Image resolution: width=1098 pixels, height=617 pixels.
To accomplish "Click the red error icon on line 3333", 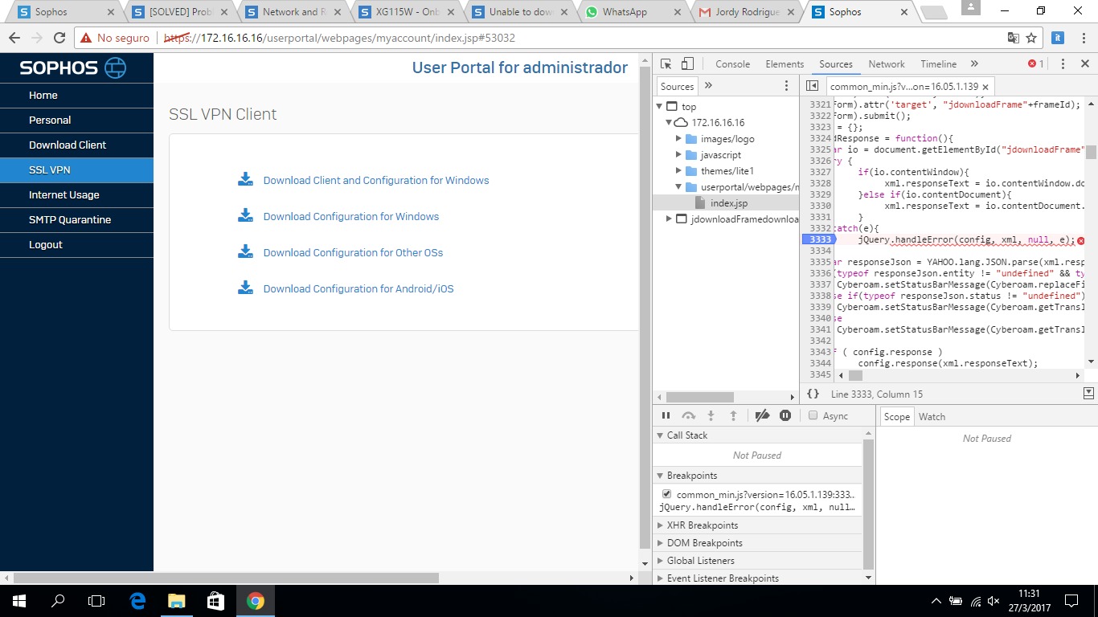I will [x=1081, y=240].
